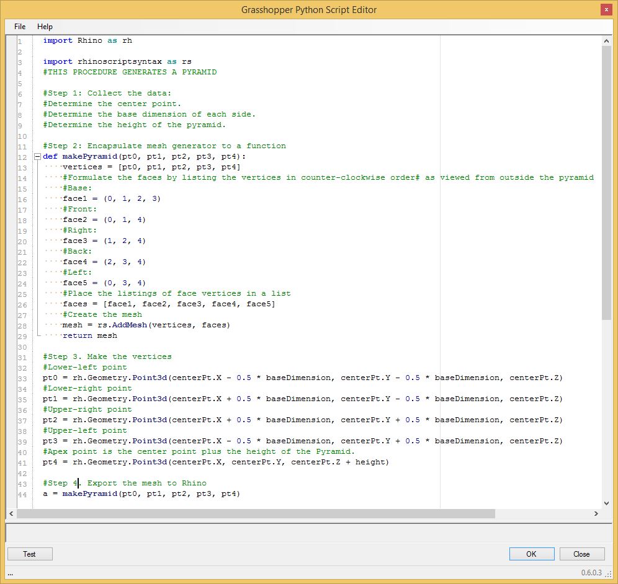Place cursor on 'import Rhino as rh' line

[87, 40]
